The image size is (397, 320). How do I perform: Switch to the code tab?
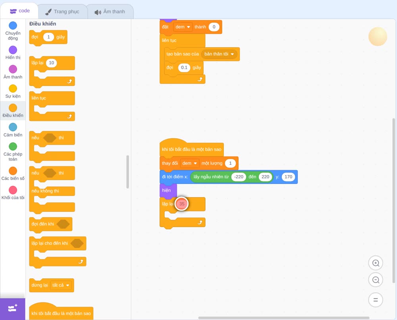point(19,11)
